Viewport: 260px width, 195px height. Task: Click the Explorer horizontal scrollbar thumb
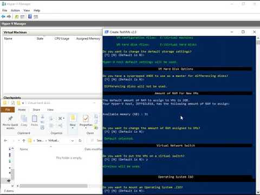[54, 186]
